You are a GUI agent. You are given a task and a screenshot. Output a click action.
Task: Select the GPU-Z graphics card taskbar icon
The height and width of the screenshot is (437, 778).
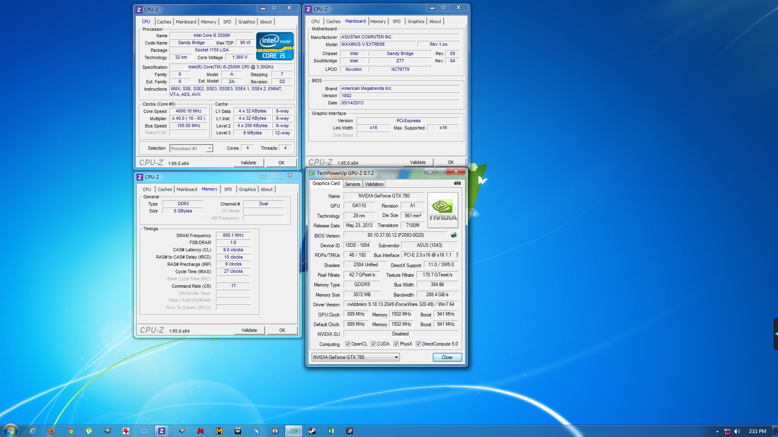click(294, 431)
